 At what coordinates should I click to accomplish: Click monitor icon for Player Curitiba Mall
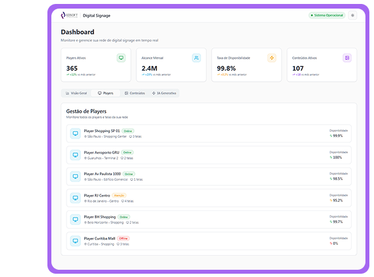pos(75,241)
